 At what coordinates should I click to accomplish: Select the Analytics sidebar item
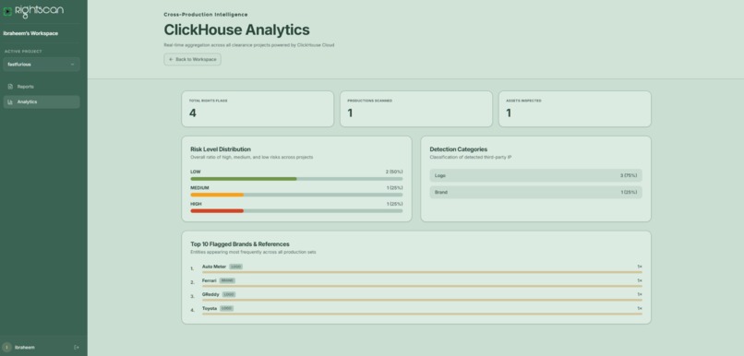(42, 102)
